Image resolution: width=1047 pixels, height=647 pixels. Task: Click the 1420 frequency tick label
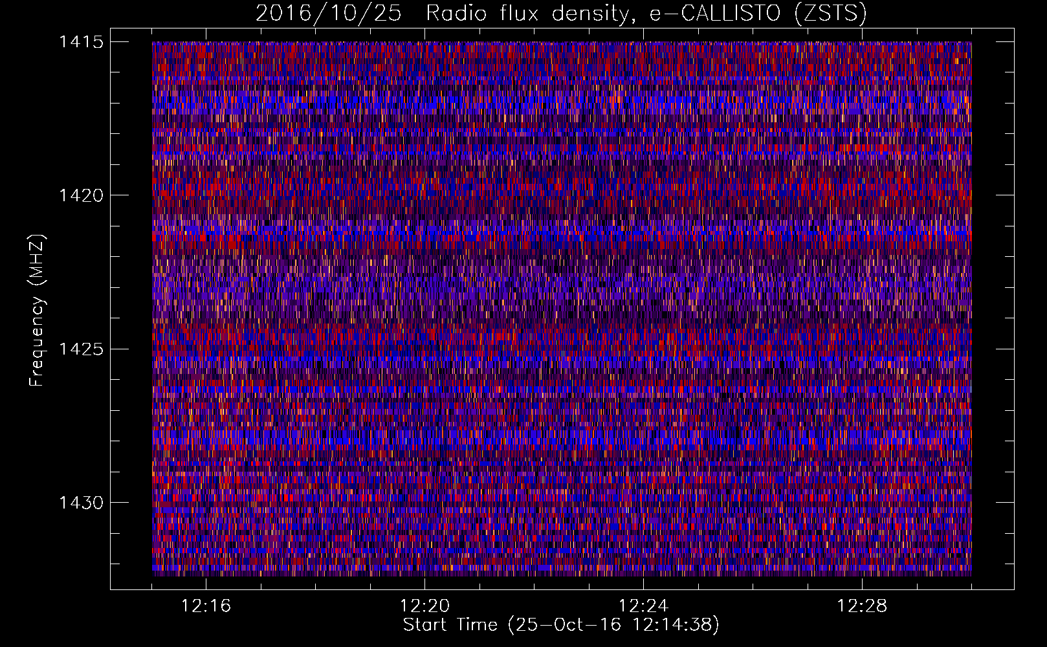click(x=81, y=195)
